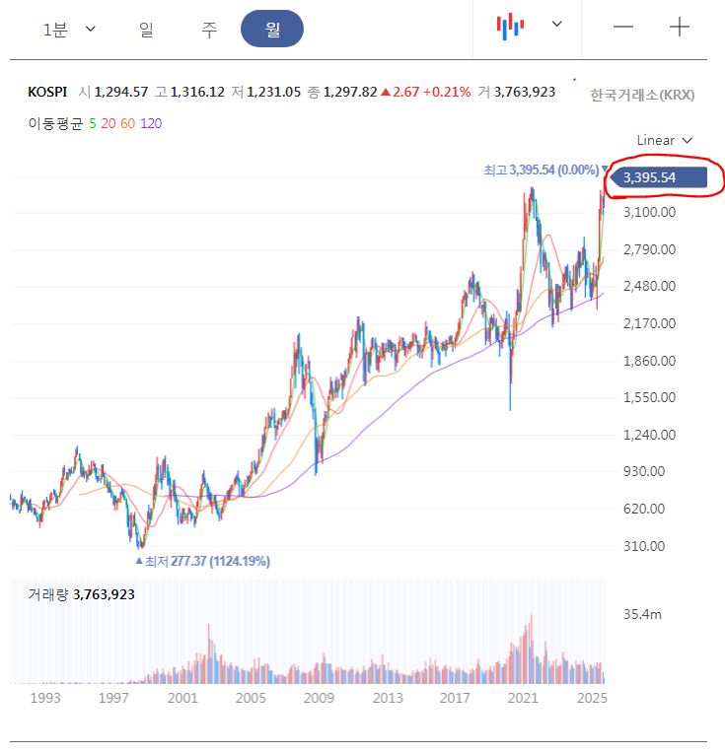Switch to the 일 (daily) tab
The width and height of the screenshot is (725, 755).
click(x=146, y=29)
